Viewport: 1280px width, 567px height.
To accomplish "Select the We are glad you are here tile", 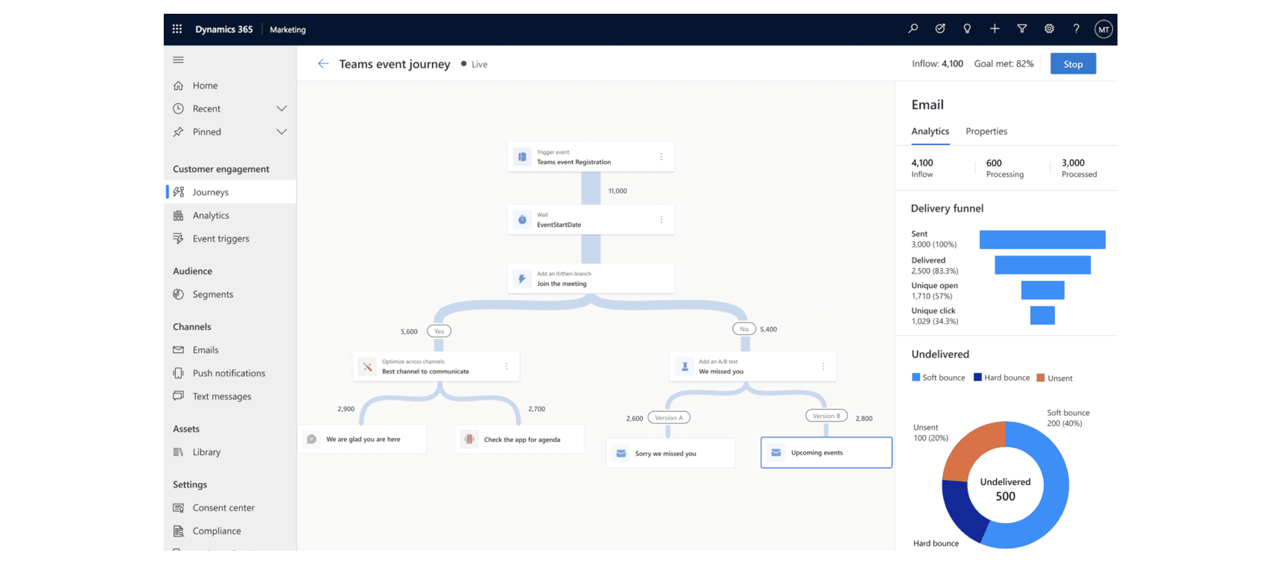I will point(363,439).
